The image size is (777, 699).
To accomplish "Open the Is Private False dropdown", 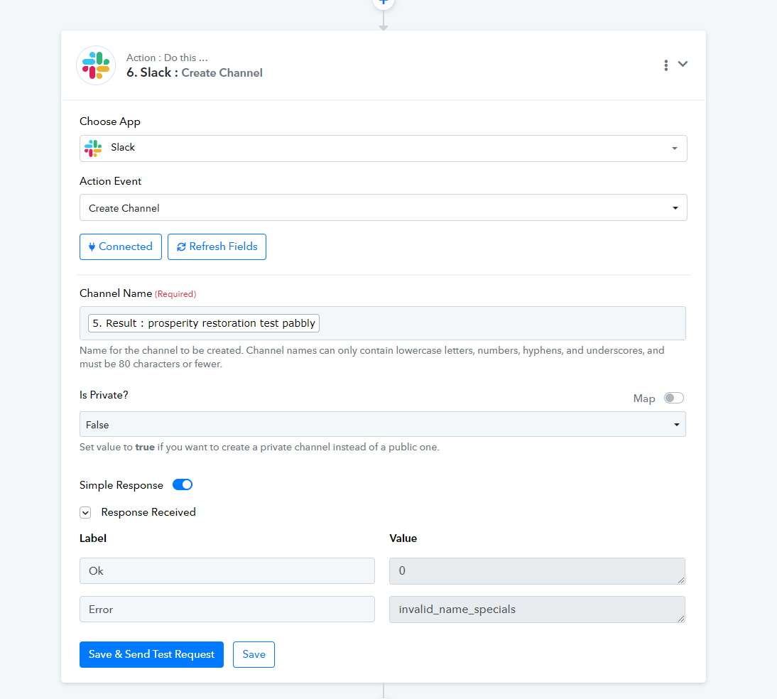I will pyautogui.click(x=383, y=424).
